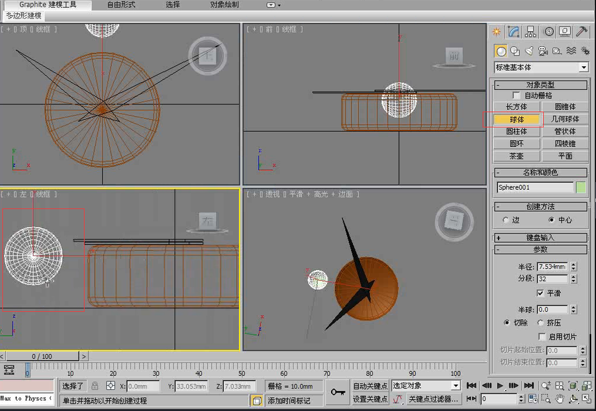
Task: Select the Space Warps category icon
Action: (571, 51)
